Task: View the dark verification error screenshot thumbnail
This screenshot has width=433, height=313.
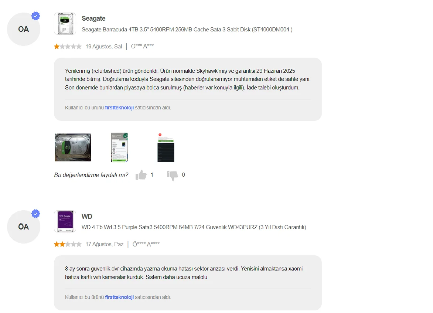Action: 166,147
